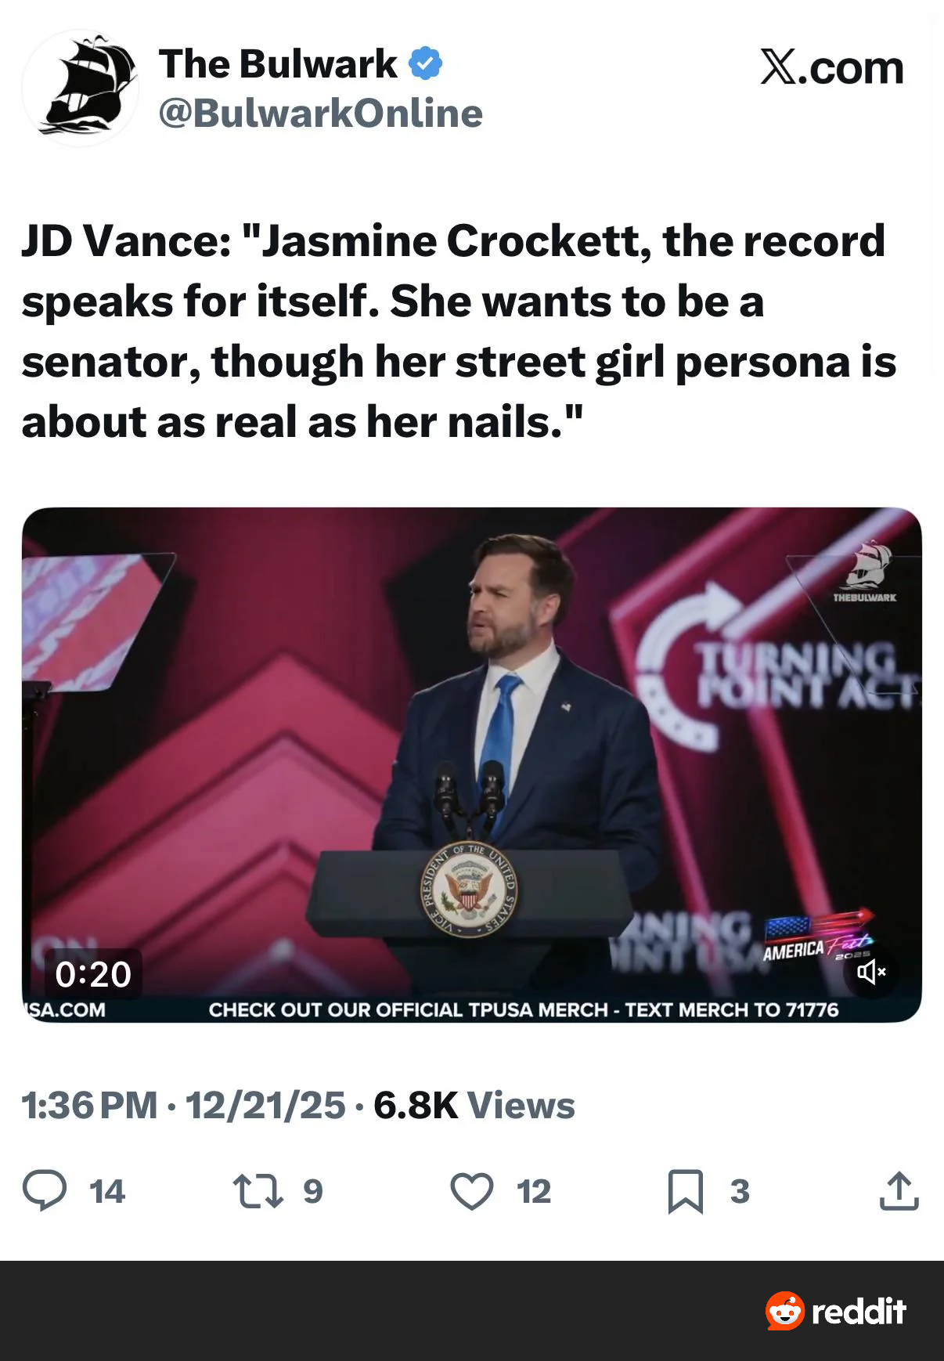Click the 1:36 PM post timestamp
Viewport: 944px width, 1361px height.
pos(89,1106)
